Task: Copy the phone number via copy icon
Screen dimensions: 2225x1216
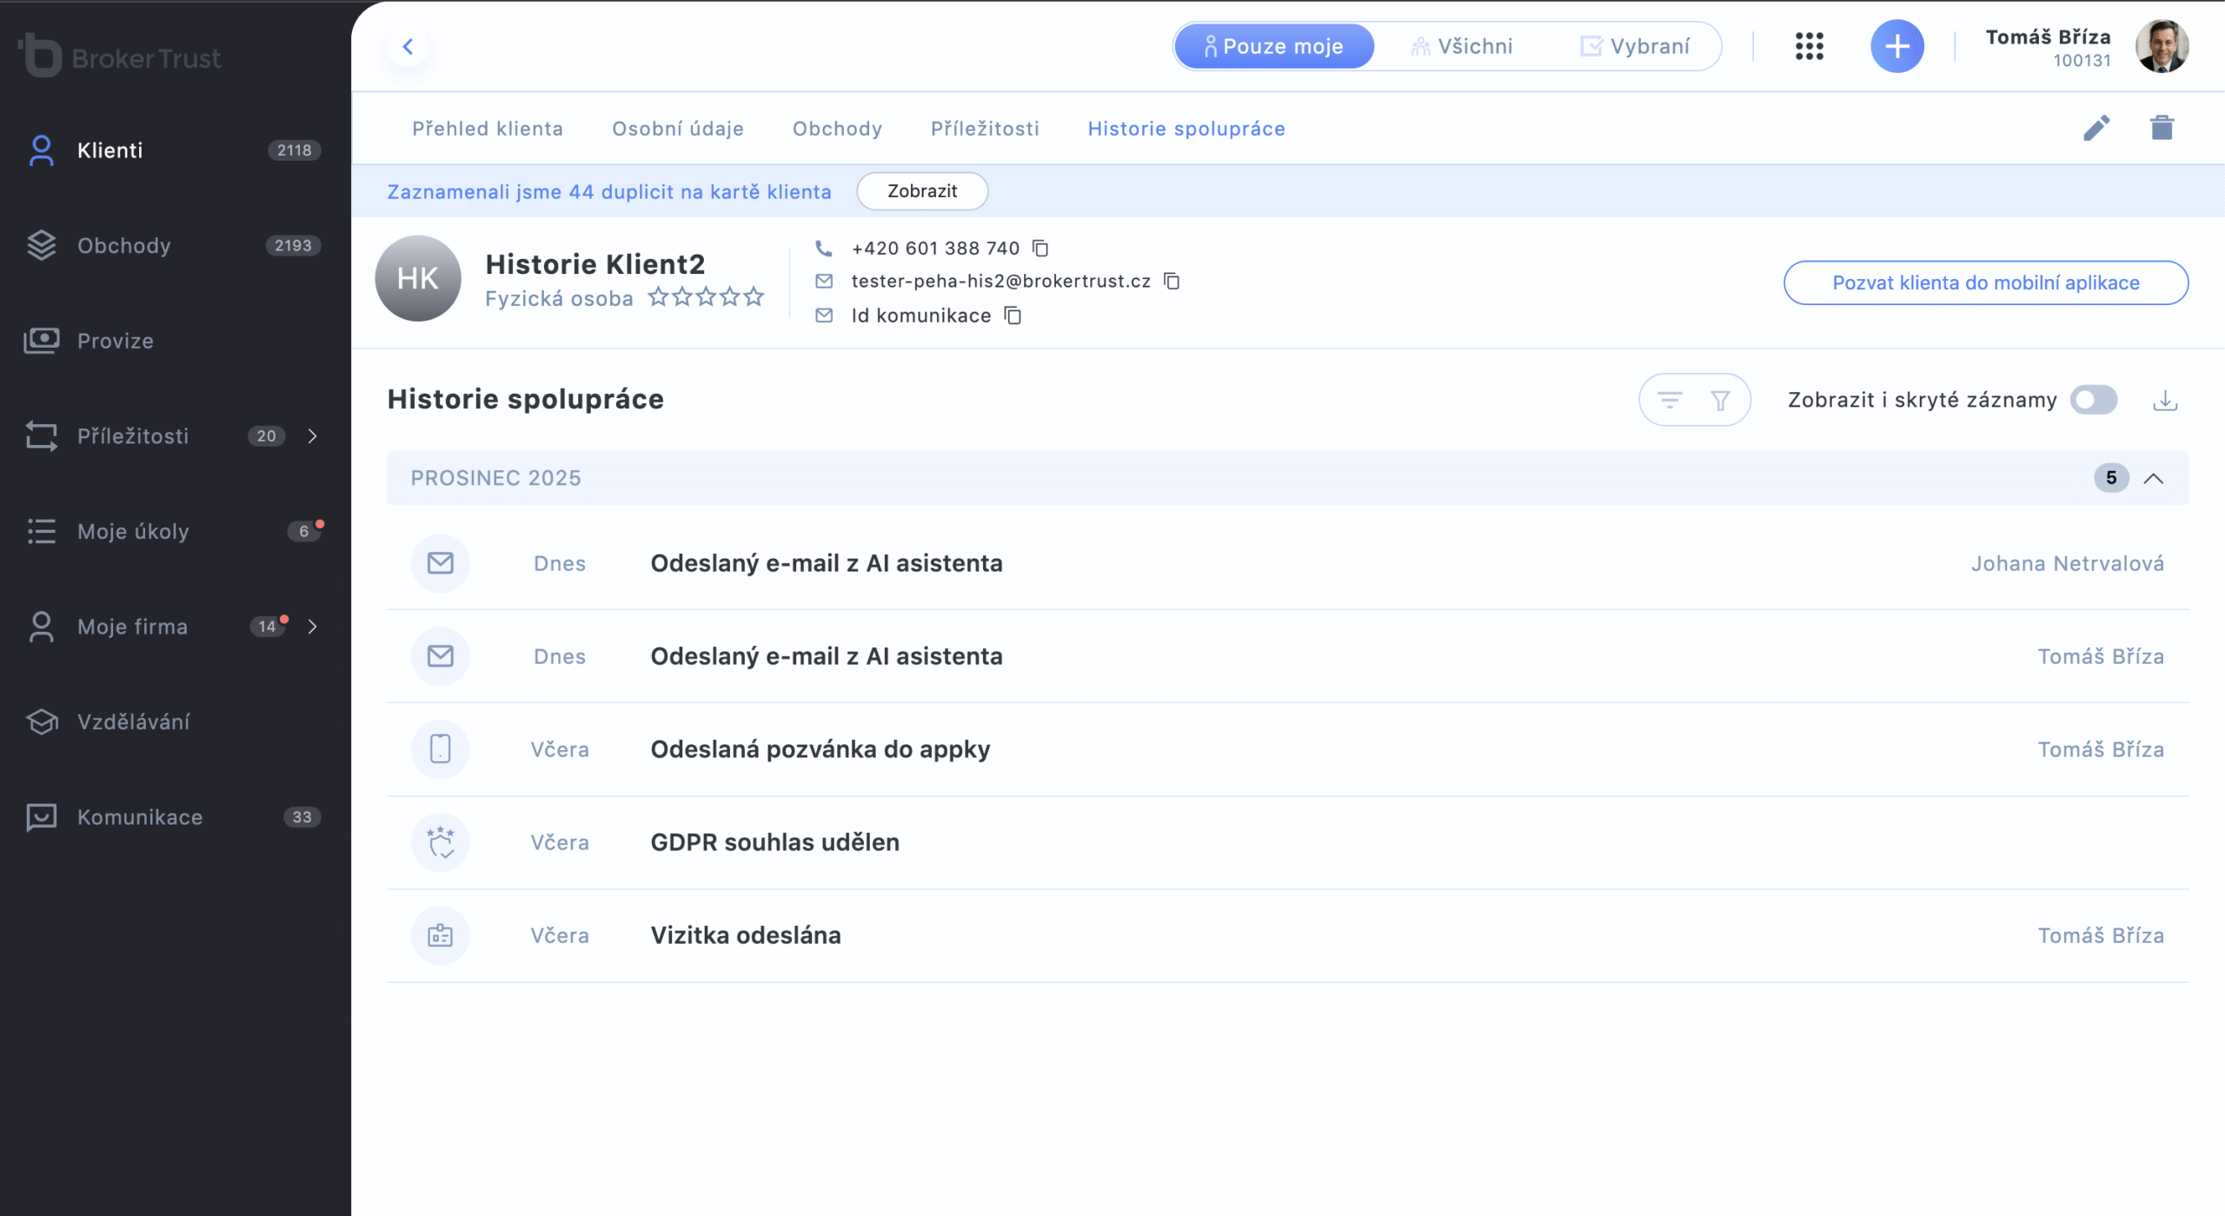Action: 1040,249
